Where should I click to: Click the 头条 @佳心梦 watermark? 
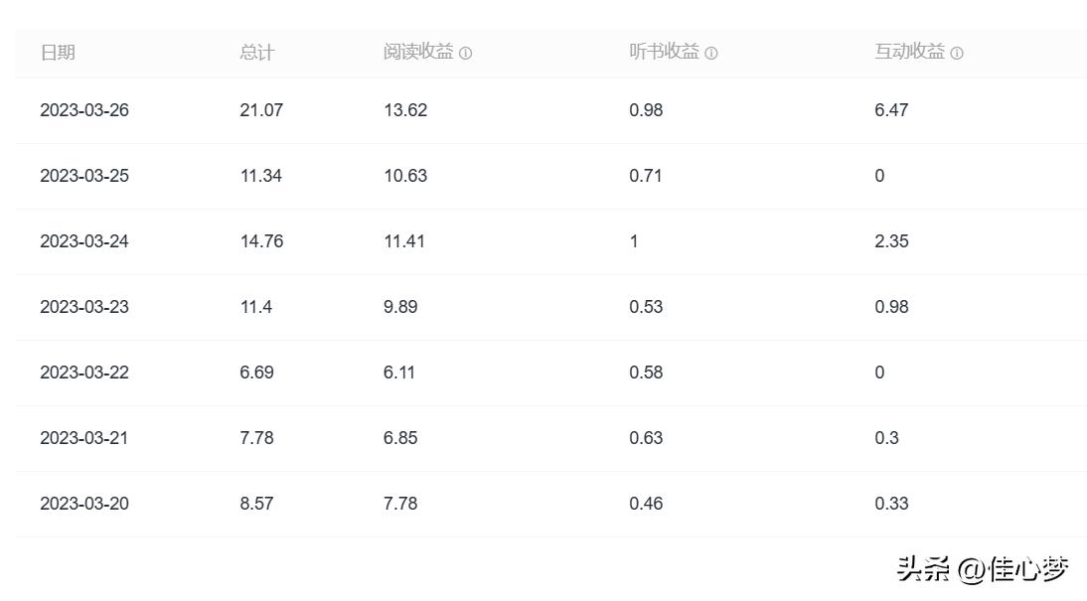click(983, 569)
